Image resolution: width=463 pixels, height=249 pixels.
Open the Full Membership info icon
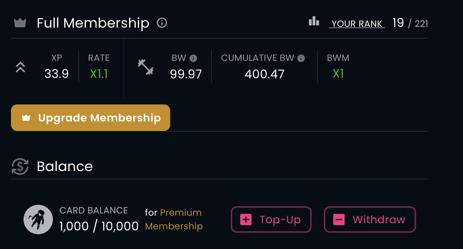pos(162,23)
